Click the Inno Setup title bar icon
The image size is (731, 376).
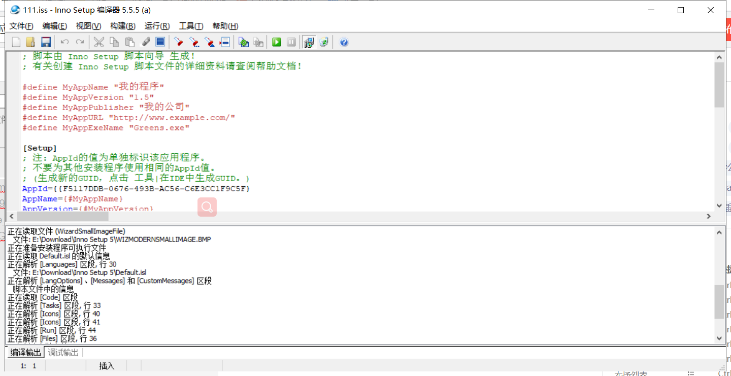[x=15, y=10]
